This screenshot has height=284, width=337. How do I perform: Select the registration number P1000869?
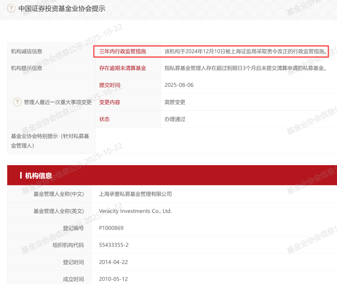tap(111, 228)
